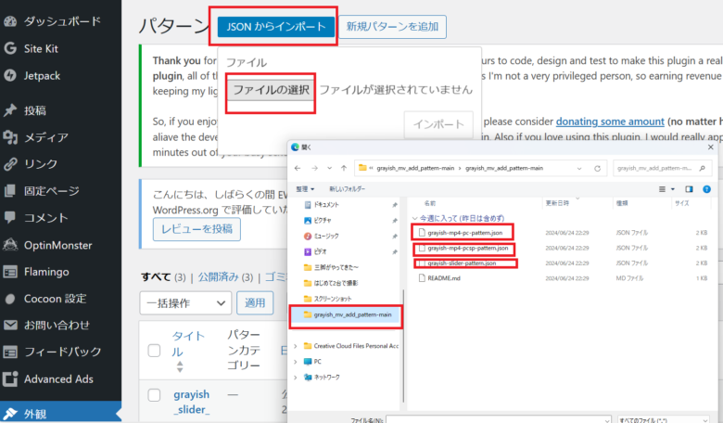Click the Site Kit Google icon
Image resolution: width=723 pixels, height=423 pixels.
point(10,48)
